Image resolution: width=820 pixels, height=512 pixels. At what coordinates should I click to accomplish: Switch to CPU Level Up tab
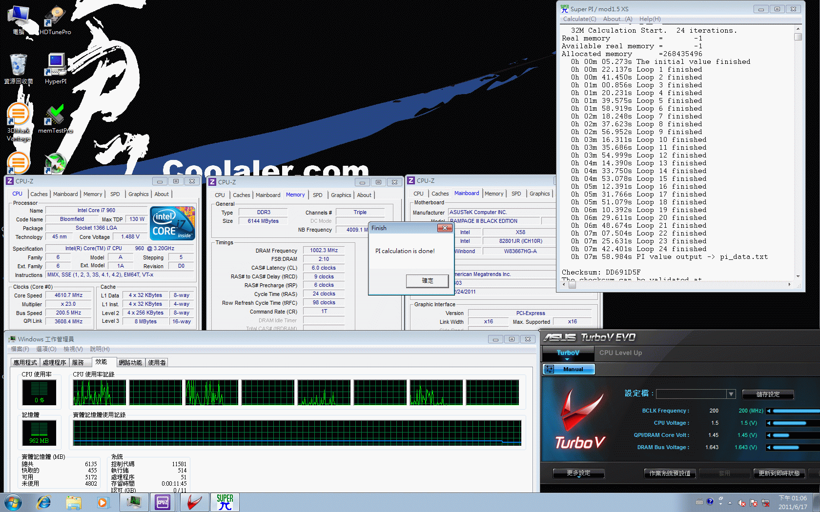[x=620, y=353]
